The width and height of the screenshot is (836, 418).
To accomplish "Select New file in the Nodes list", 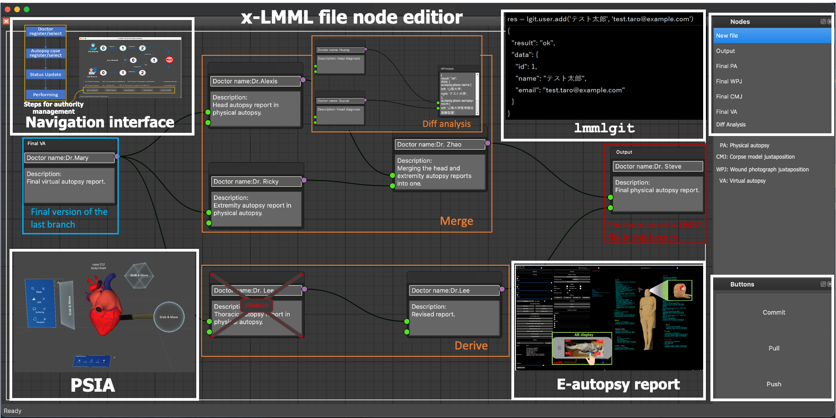I will point(773,36).
